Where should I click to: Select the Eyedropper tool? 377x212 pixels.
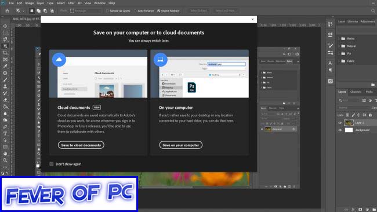[5, 66]
